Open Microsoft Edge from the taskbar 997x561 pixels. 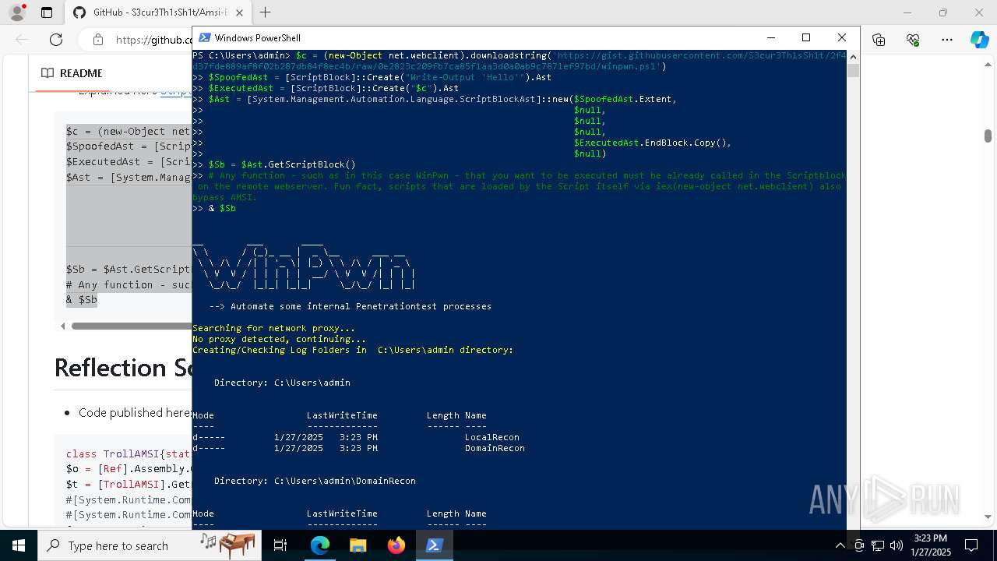320,545
